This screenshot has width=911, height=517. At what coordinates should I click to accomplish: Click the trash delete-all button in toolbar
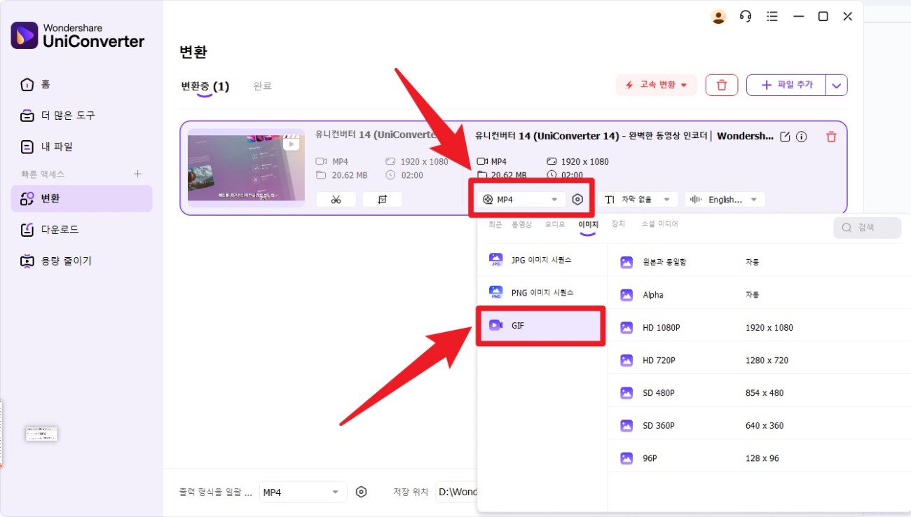coord(722,85)
